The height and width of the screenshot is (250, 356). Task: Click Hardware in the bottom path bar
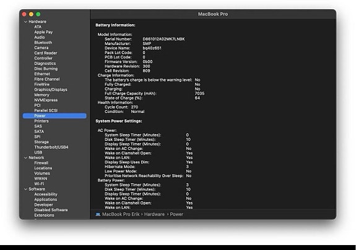tap(154, 214)
